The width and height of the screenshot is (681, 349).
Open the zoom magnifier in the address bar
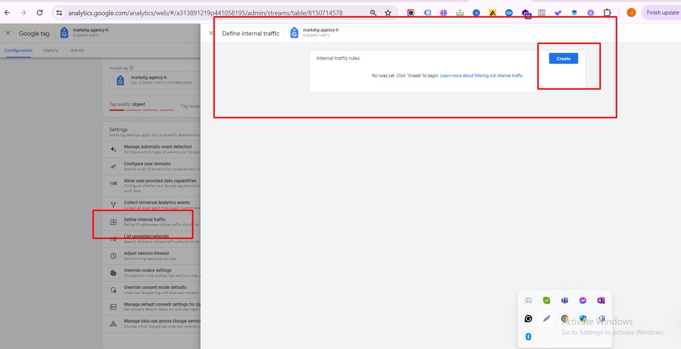[x=373, y=12]
